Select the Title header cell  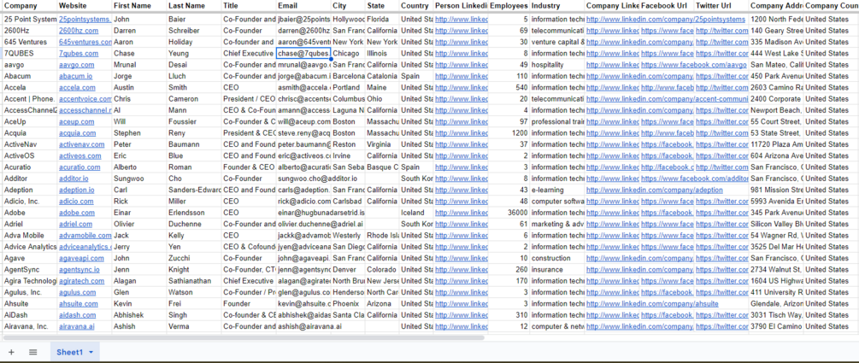(x=249, y=6)
